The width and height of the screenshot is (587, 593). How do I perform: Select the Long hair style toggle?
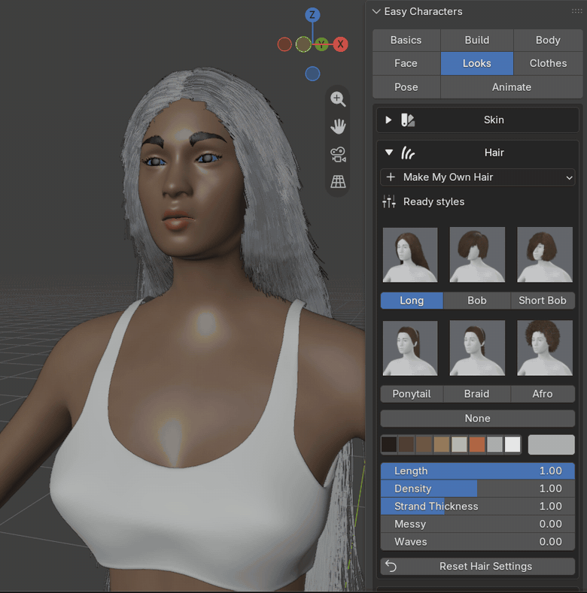click(x=412, y=301)
